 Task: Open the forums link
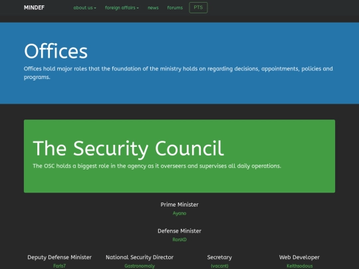tap(175, 7)
